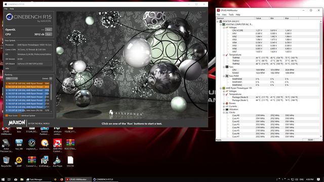Image resolution: width=324 pixels, height=182 pixels.
Task: Open the AIMP desktop shortcut
Action: point(19,162)
